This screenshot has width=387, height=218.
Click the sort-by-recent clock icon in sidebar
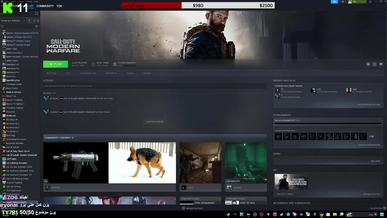(x=34, y=21)
